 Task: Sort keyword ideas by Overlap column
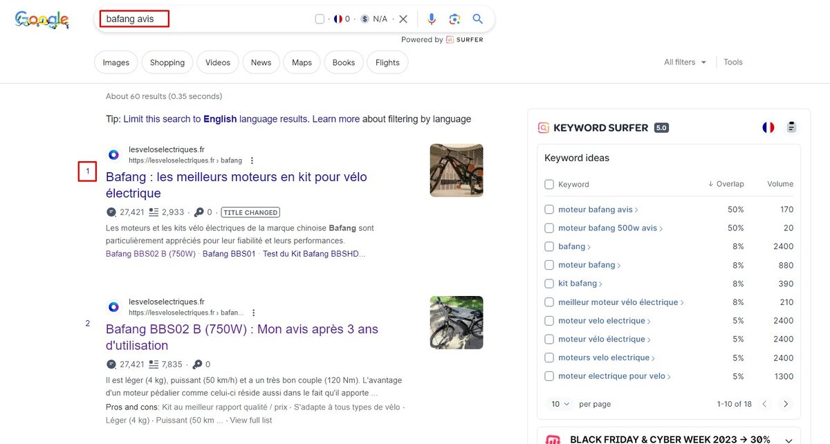(726, 184)
